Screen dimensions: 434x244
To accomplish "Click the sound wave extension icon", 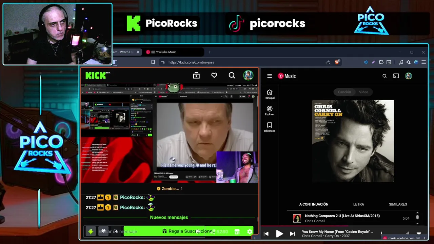I will point(366,62).
